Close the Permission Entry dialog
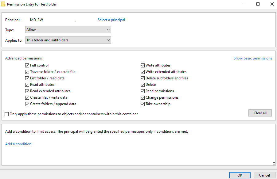Viewport: 277px width, 179px height. [x=272, y=4]
